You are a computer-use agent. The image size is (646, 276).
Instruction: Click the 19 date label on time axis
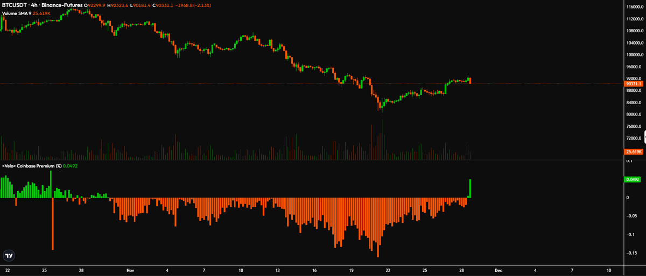click(x=351, y=270)
